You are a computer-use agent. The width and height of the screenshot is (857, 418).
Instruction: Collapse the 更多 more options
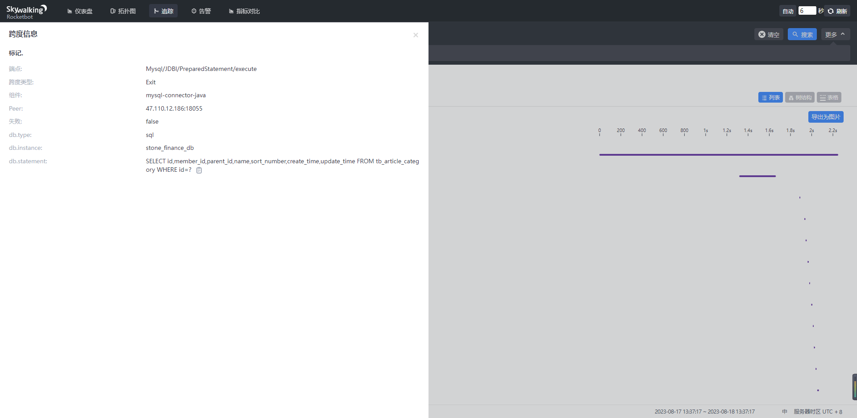[x=836, y=34]
